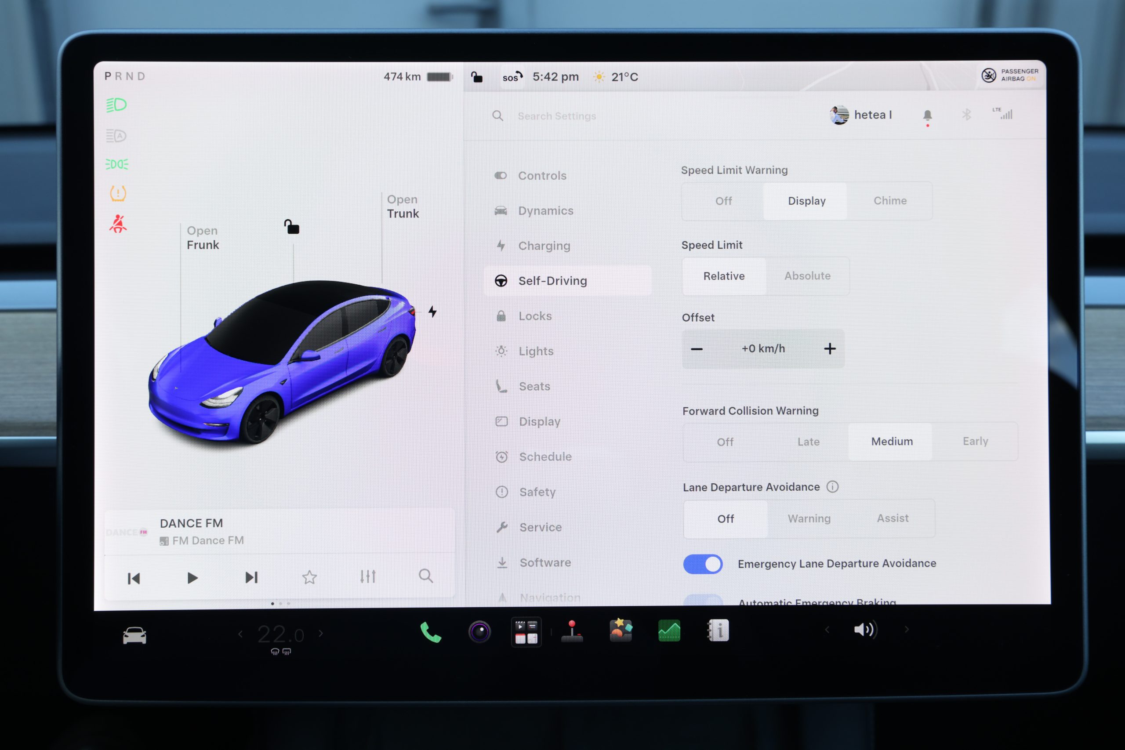Viewport: 1125px width, 750px height.
Task: Tap the car controls icon in dock
Action: pyautogui.click(x=134, y=636)
